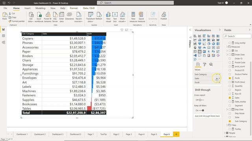Toggle the Keep all filters switch
Screen dimensions: 252x141
point(202,110)
